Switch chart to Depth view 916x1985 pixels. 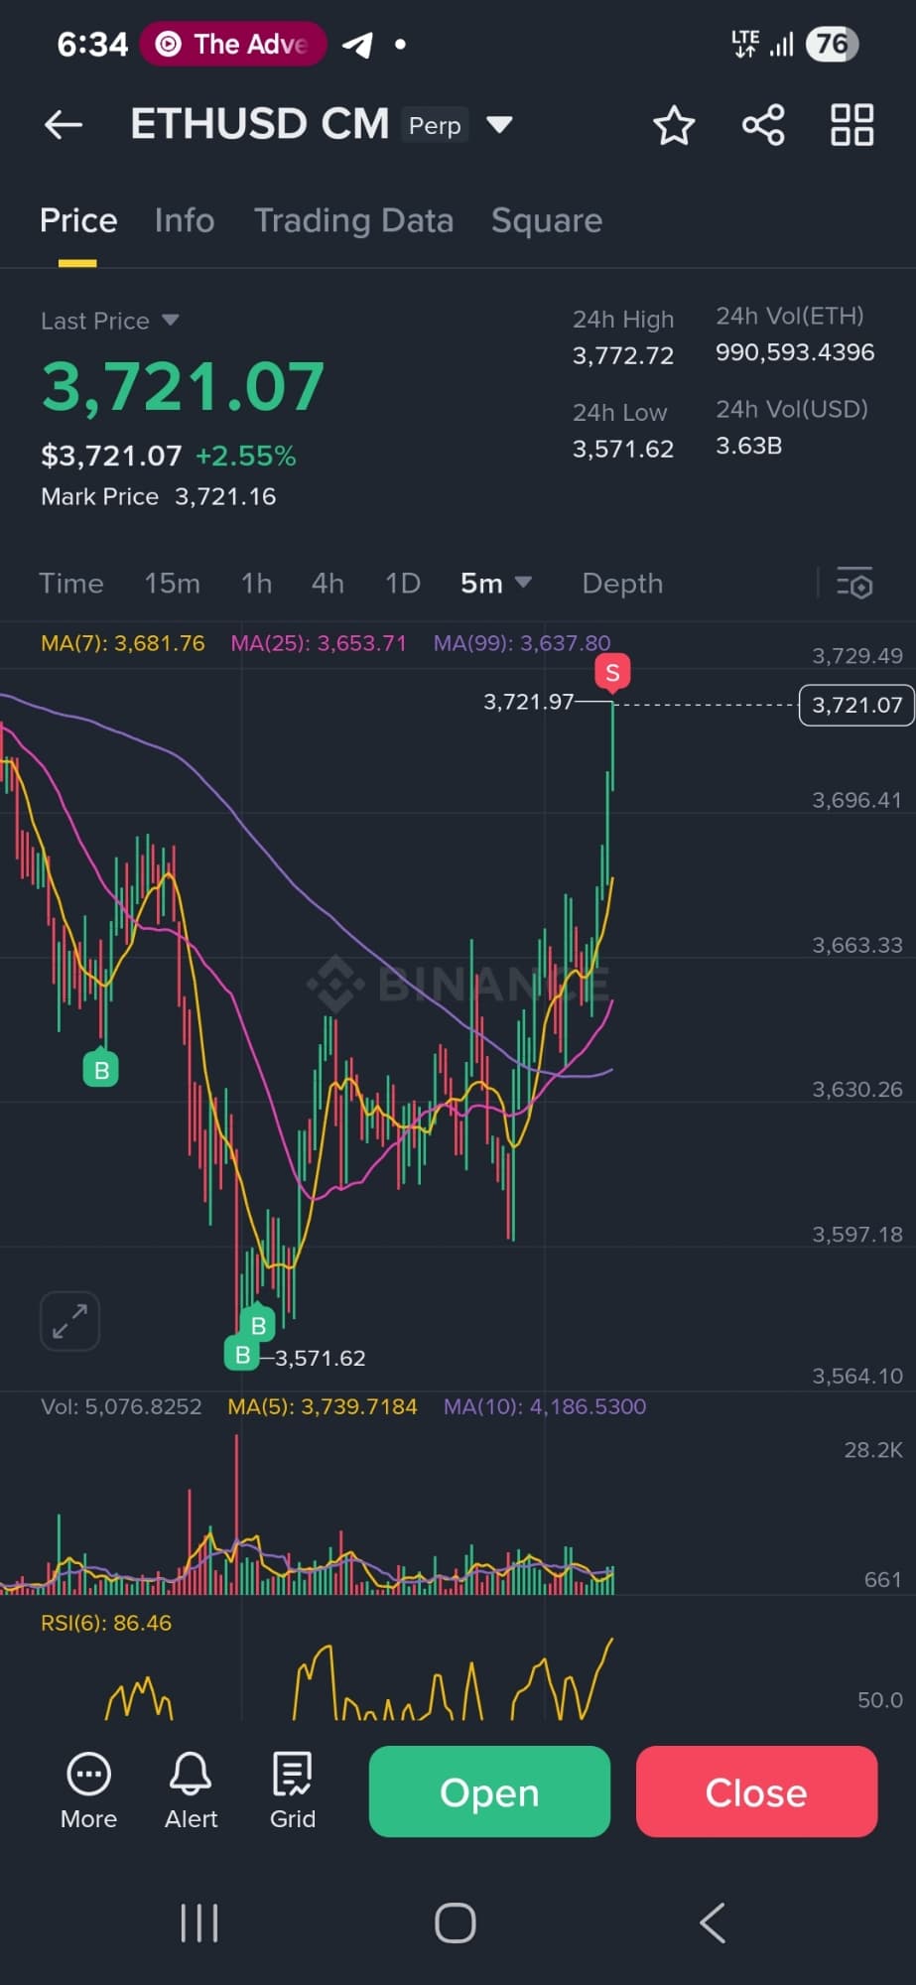point(621,583)
